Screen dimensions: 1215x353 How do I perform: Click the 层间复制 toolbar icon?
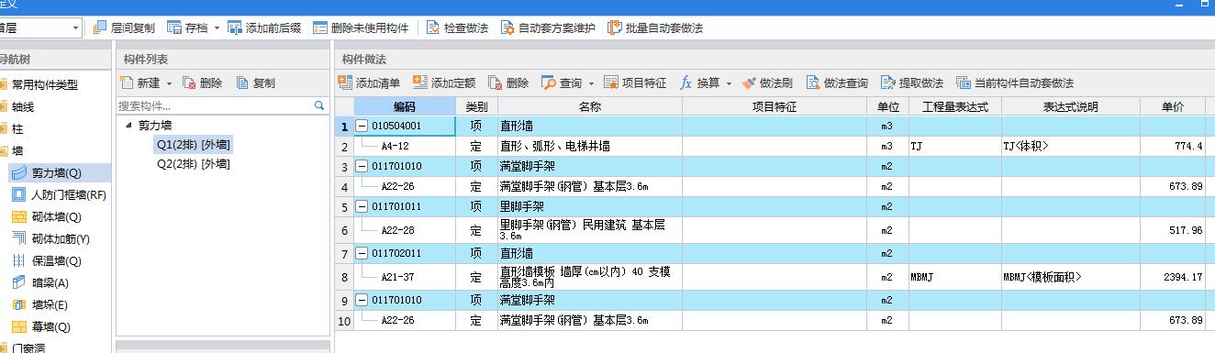(100, 28)
